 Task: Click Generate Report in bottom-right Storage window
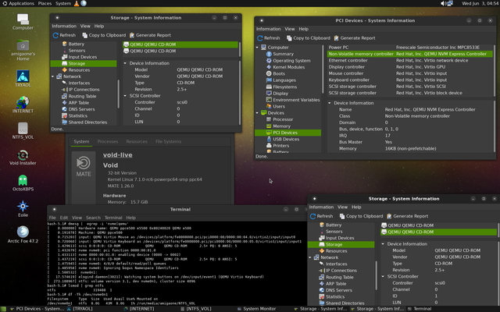[407, 216]
